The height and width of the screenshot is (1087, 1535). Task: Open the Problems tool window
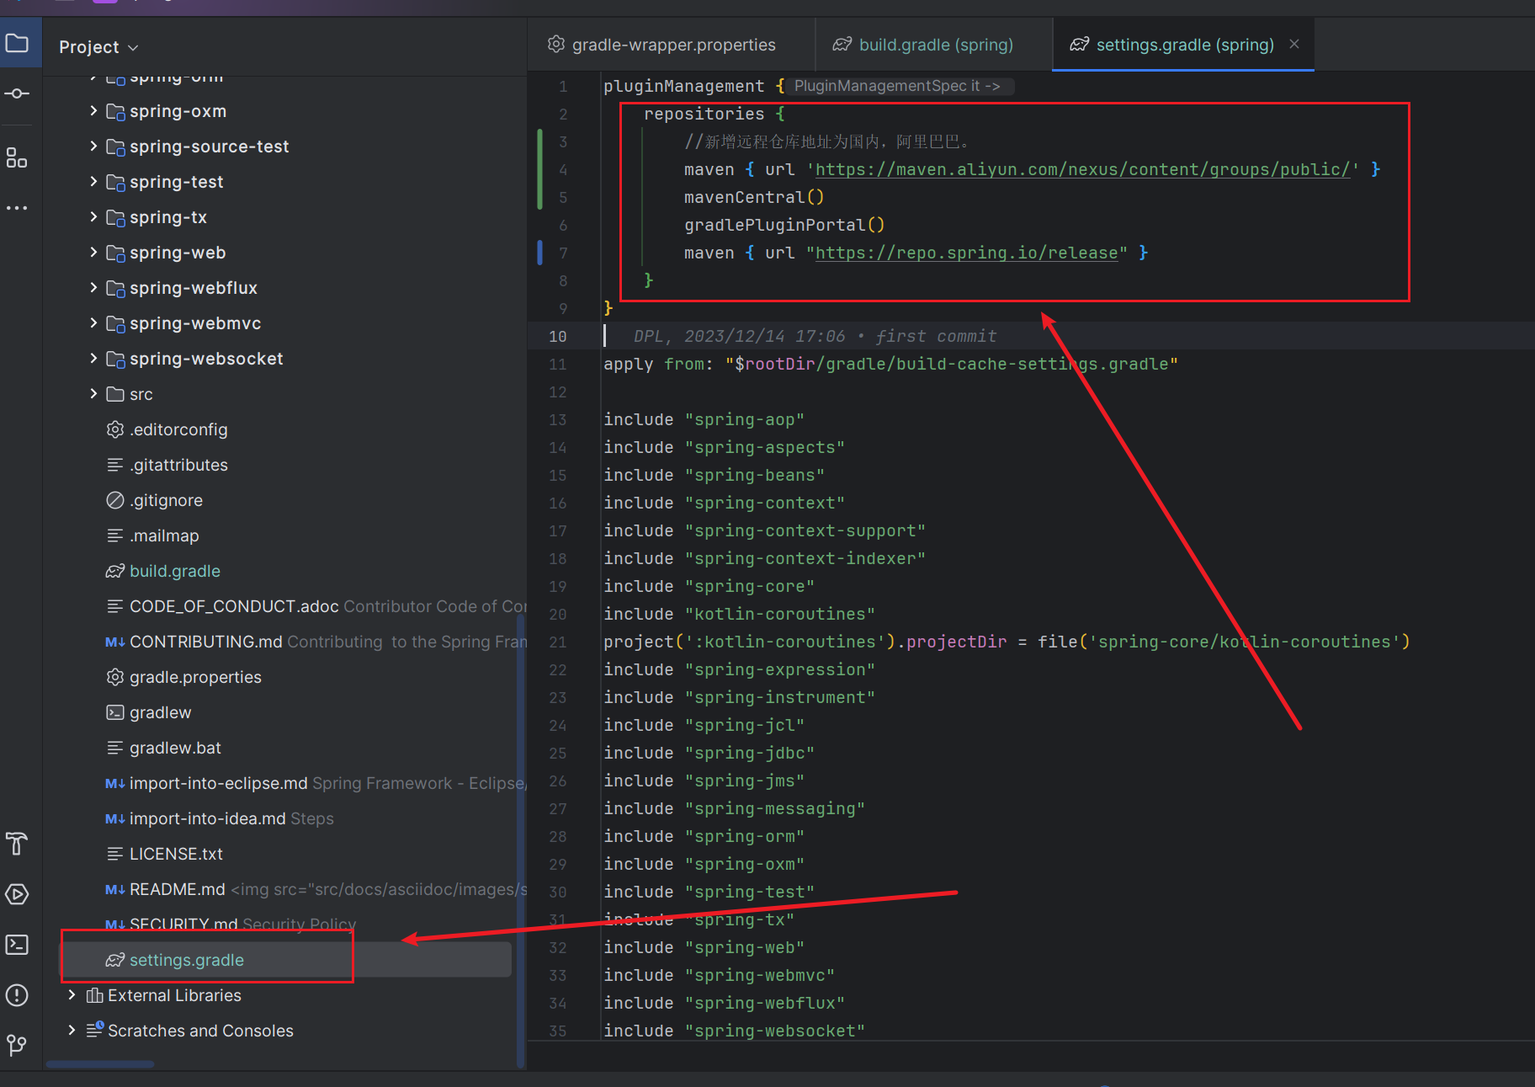click(x=18, y=995)
